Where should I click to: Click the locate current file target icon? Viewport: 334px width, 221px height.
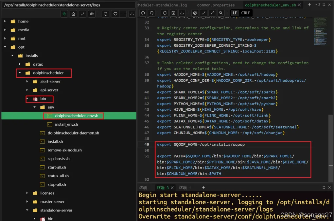point(64,14)
